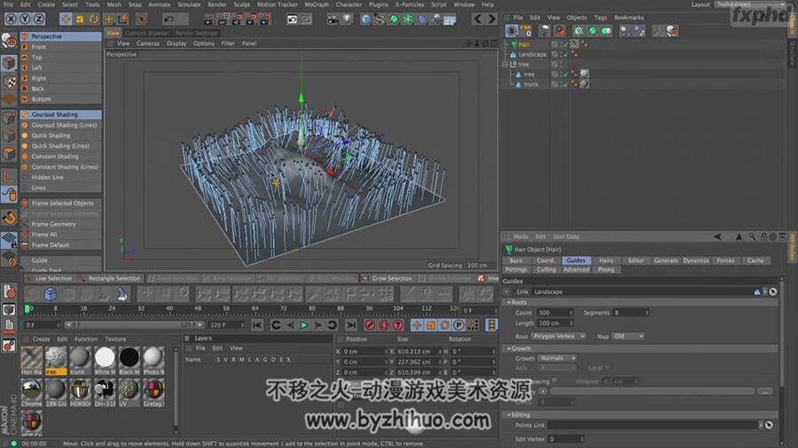Collapse the Editing section
This screenshot has height=448, width=798.
(x=509, y=414)
